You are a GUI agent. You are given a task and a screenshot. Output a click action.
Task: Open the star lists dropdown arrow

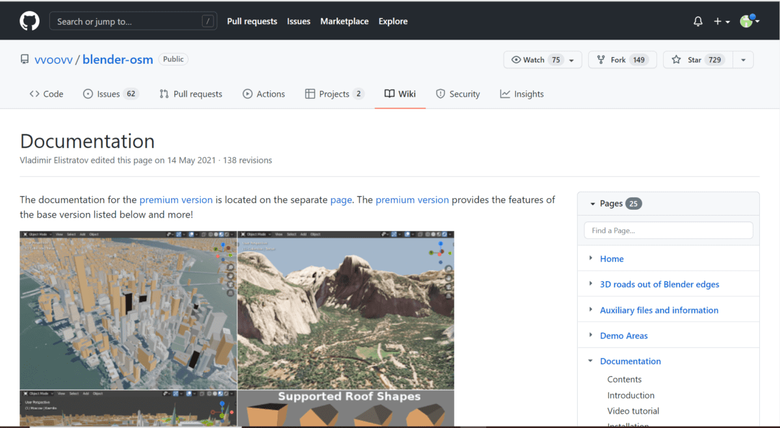(x=743, y=60)
